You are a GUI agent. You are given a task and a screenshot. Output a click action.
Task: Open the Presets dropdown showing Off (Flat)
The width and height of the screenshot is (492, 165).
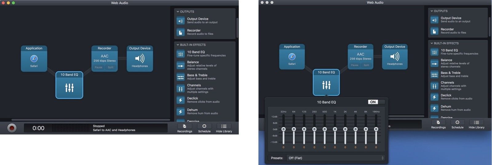(x=336, y=158)
